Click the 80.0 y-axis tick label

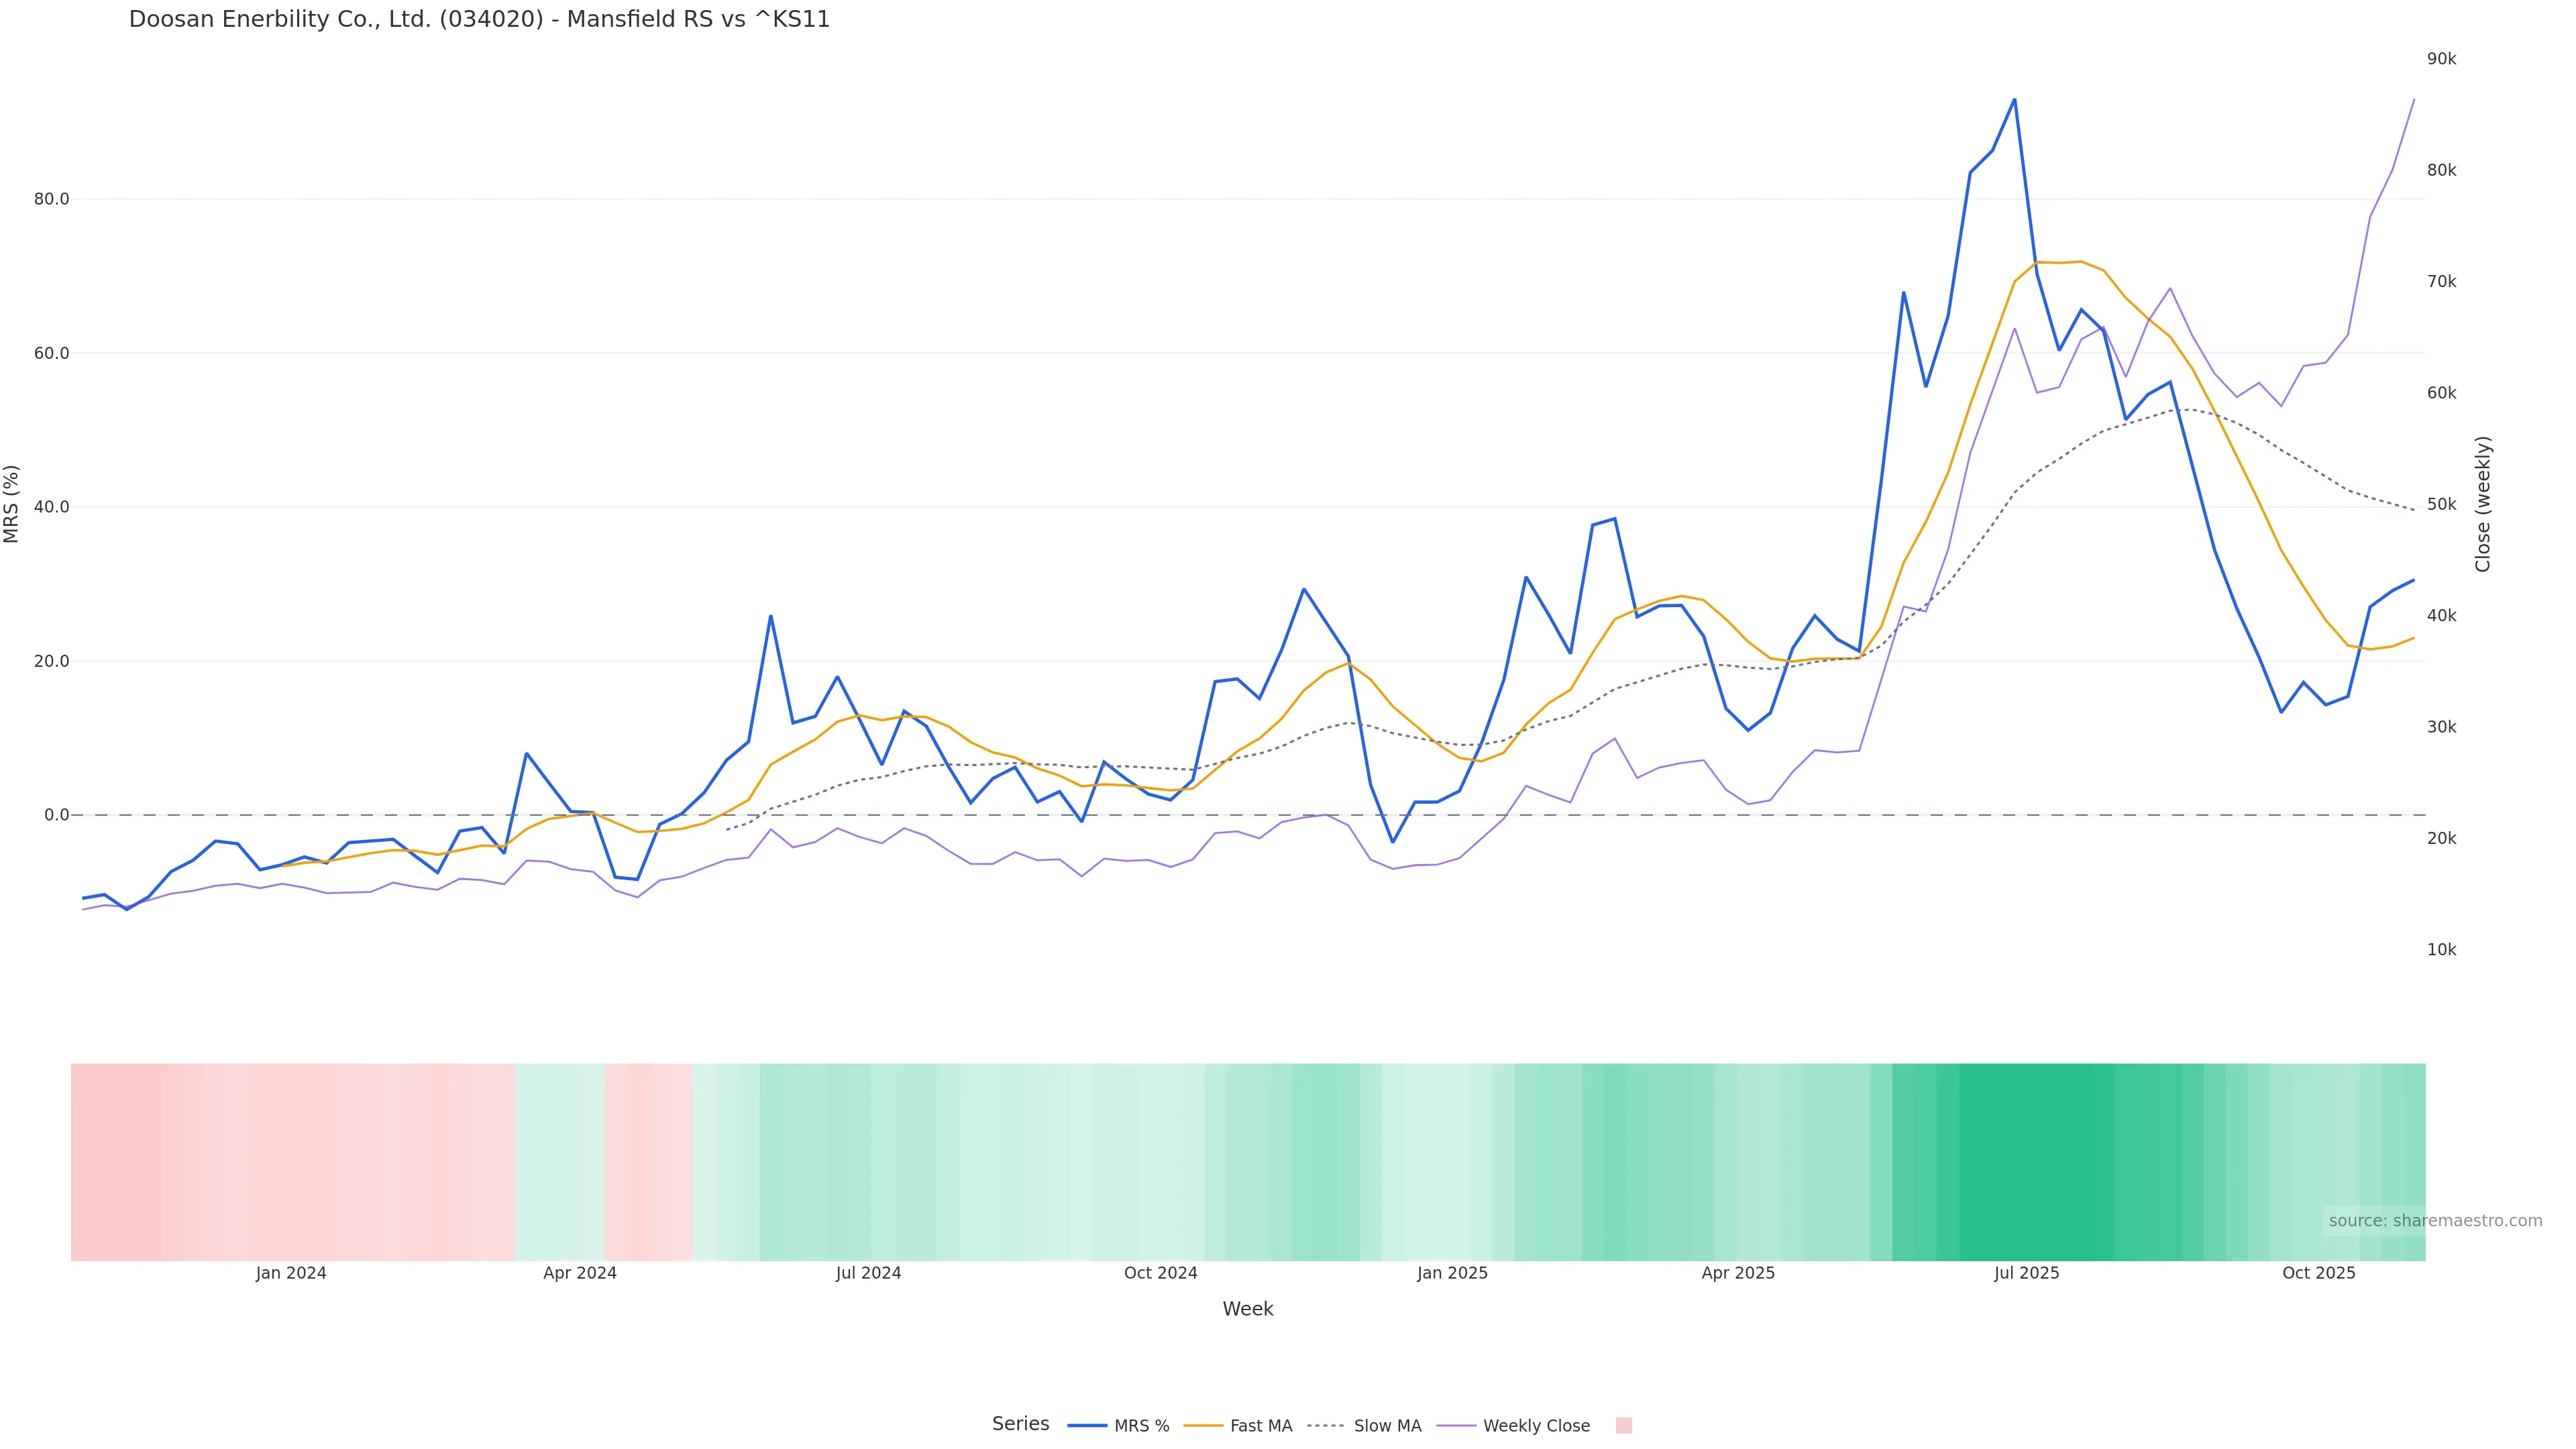(x=51, y=199)
